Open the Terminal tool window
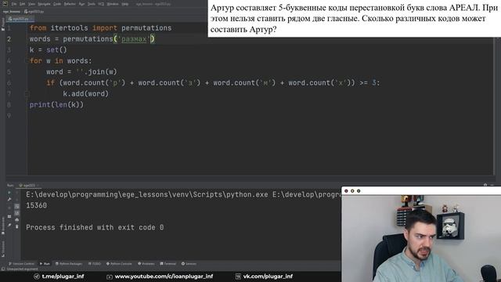501x282 pixels. 168,264
